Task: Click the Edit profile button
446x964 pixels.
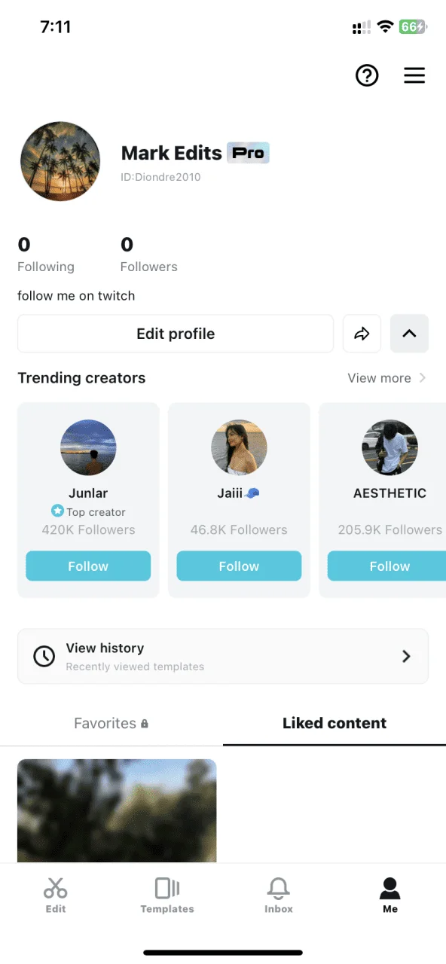Action: click(x=176, y=334)
